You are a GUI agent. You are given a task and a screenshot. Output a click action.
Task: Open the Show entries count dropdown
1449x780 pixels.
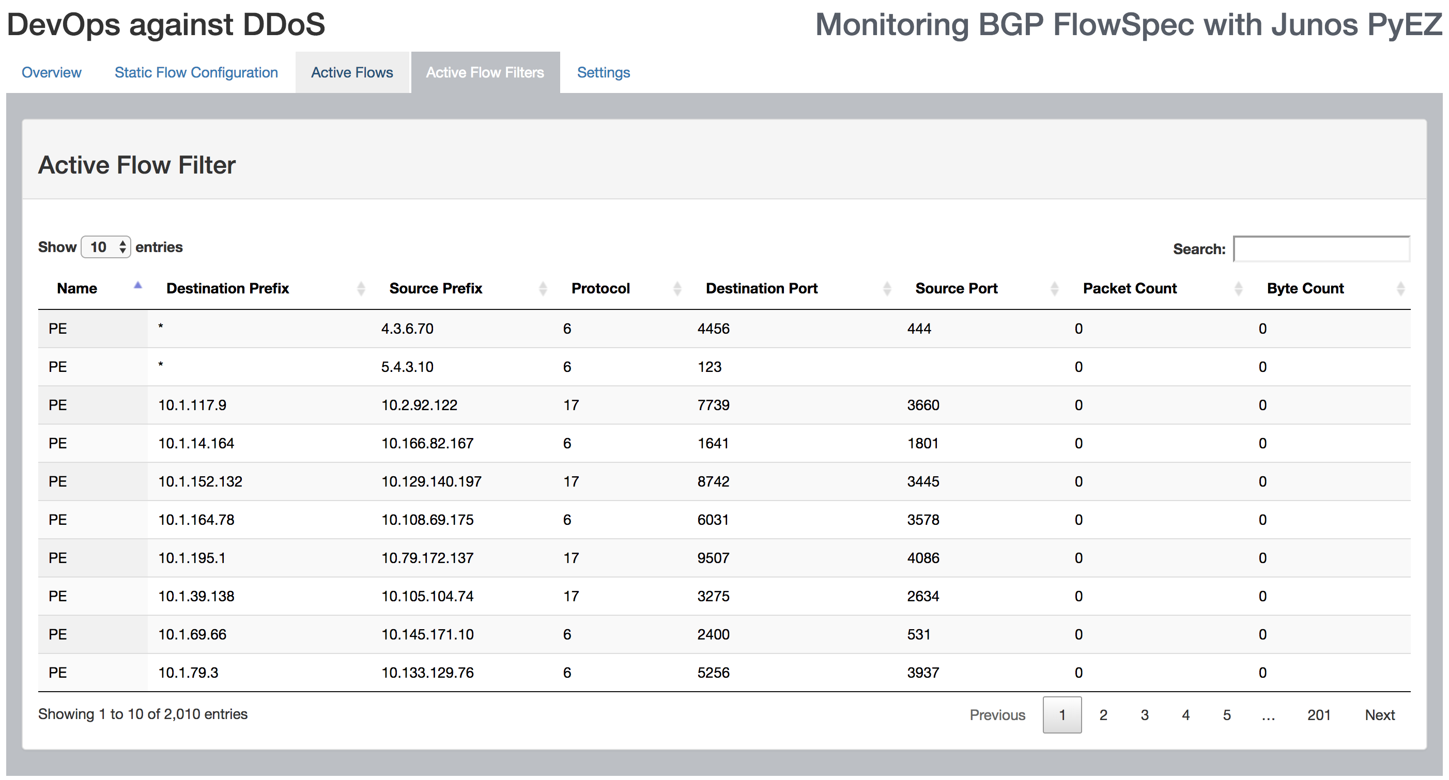106,247
